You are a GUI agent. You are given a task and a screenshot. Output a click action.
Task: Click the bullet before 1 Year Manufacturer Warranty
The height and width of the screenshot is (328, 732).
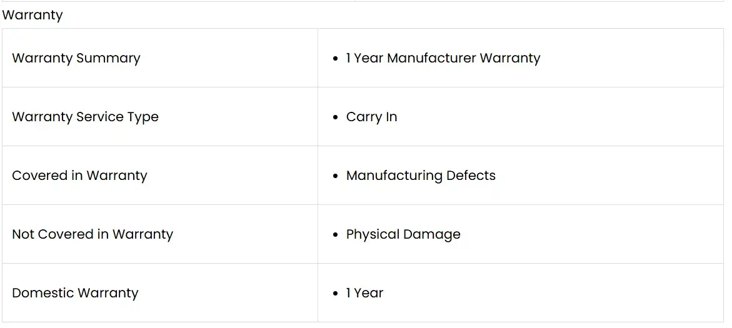336,59
